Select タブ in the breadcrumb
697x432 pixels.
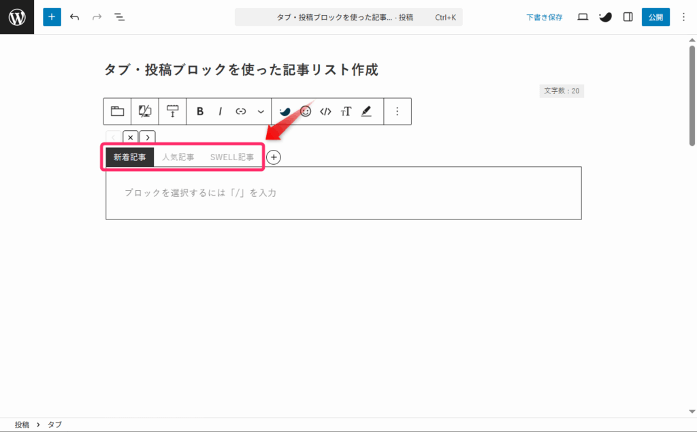(x=54, y=425)
